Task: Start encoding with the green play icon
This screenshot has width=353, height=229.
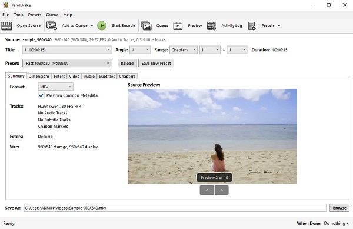Action: pyautogui.click(x=102, y=26)
